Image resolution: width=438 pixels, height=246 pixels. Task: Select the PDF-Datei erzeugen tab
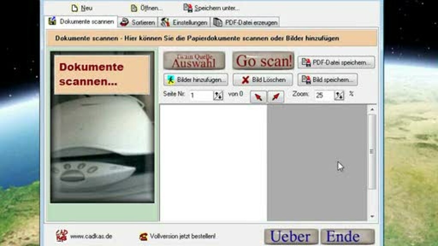click(x=246, y=22)
